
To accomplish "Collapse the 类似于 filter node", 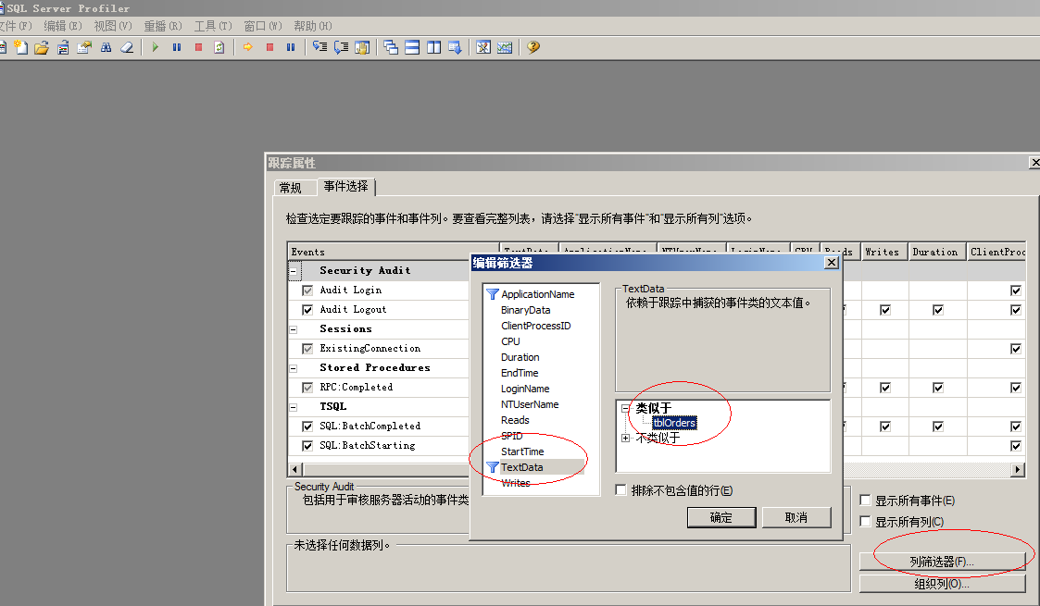I will 626,408.
